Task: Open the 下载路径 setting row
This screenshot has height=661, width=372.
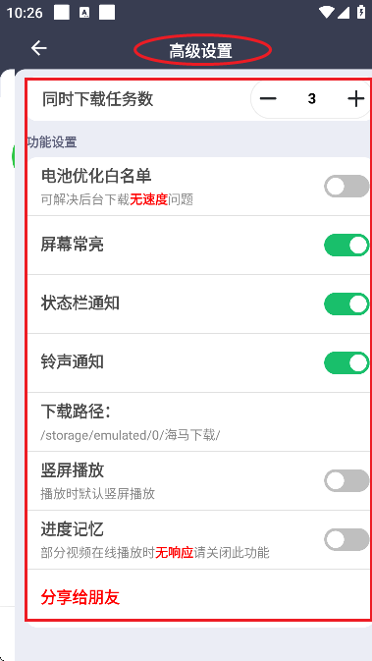Action: click(199, 422)
